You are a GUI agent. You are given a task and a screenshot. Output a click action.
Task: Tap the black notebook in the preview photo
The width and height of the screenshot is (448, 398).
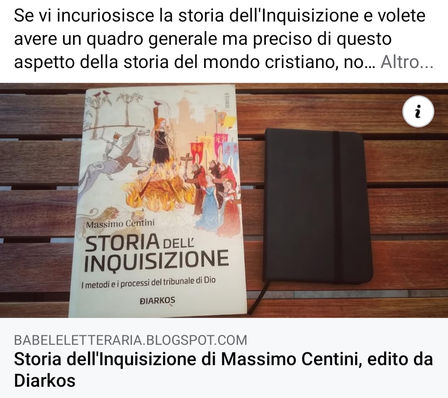click(x=317, y=206)
